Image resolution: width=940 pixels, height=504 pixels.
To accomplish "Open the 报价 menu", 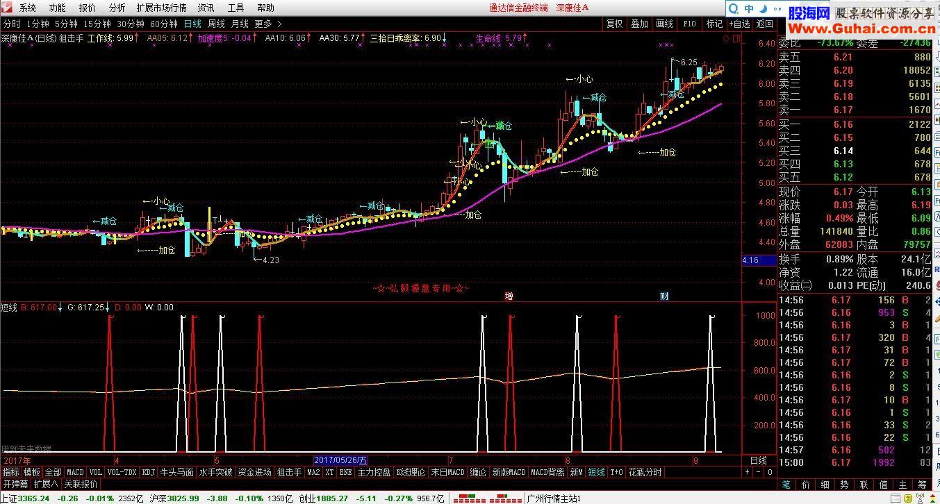I will 88,8.
